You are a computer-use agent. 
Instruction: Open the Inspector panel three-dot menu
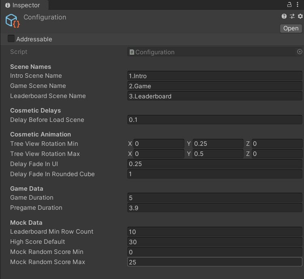(298, 5)
